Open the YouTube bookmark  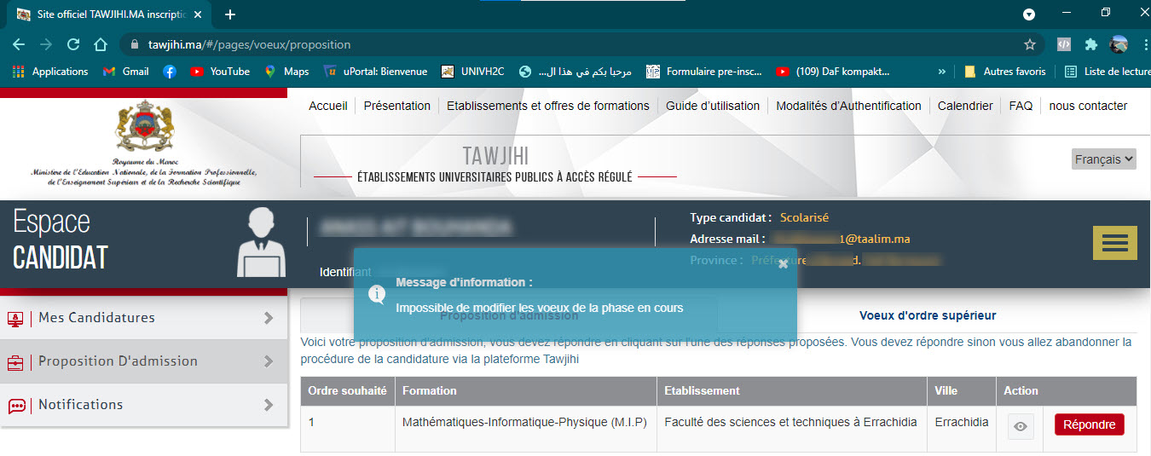click(x=220, y=72)
